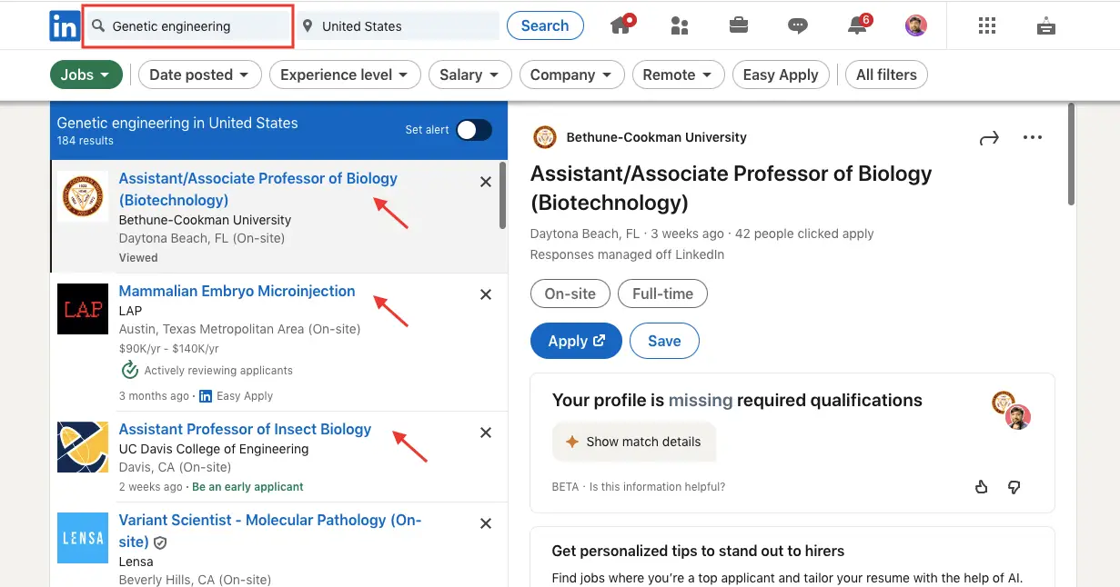Image resolution: width=1120 pixels, height=587 pixels.
Task: Toggle the Set alert switch
Action: (x=474, y=130)
